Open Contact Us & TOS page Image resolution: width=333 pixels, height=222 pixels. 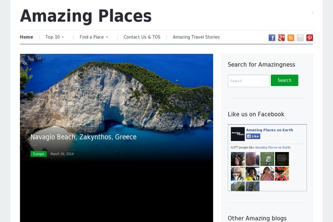click(x=142, y=37)
